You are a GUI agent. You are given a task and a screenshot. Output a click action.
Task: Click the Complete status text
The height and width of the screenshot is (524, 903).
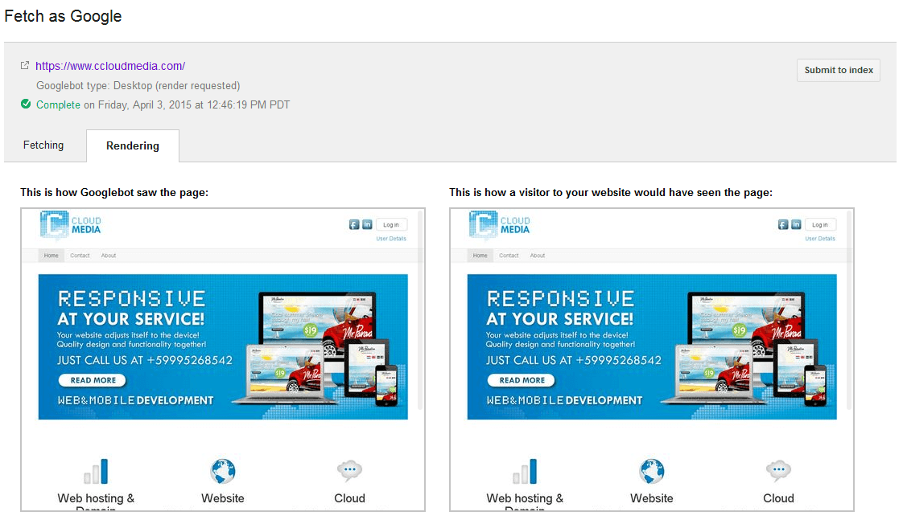point(58,104)
